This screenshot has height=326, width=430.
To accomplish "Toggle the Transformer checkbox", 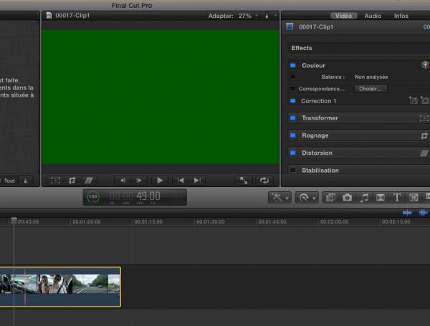I will 293,118.
